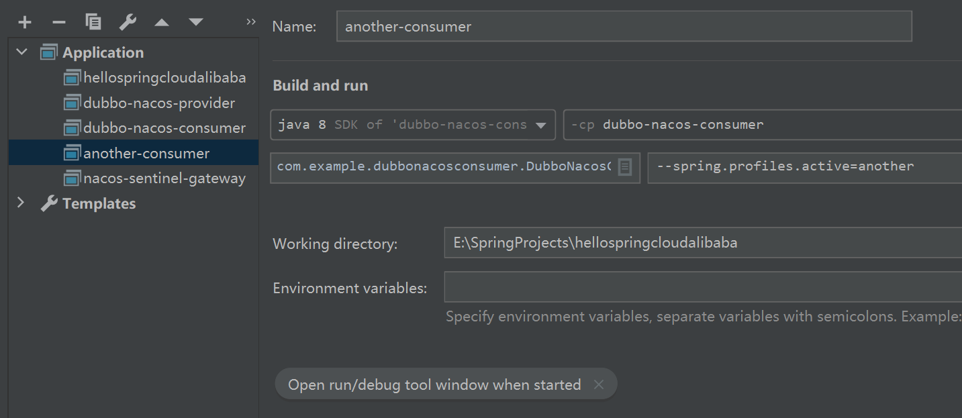Click the environment variables hint text
The width and height of the screenshot is (962, 418).
pyautogui.click(x=704, y=316)
